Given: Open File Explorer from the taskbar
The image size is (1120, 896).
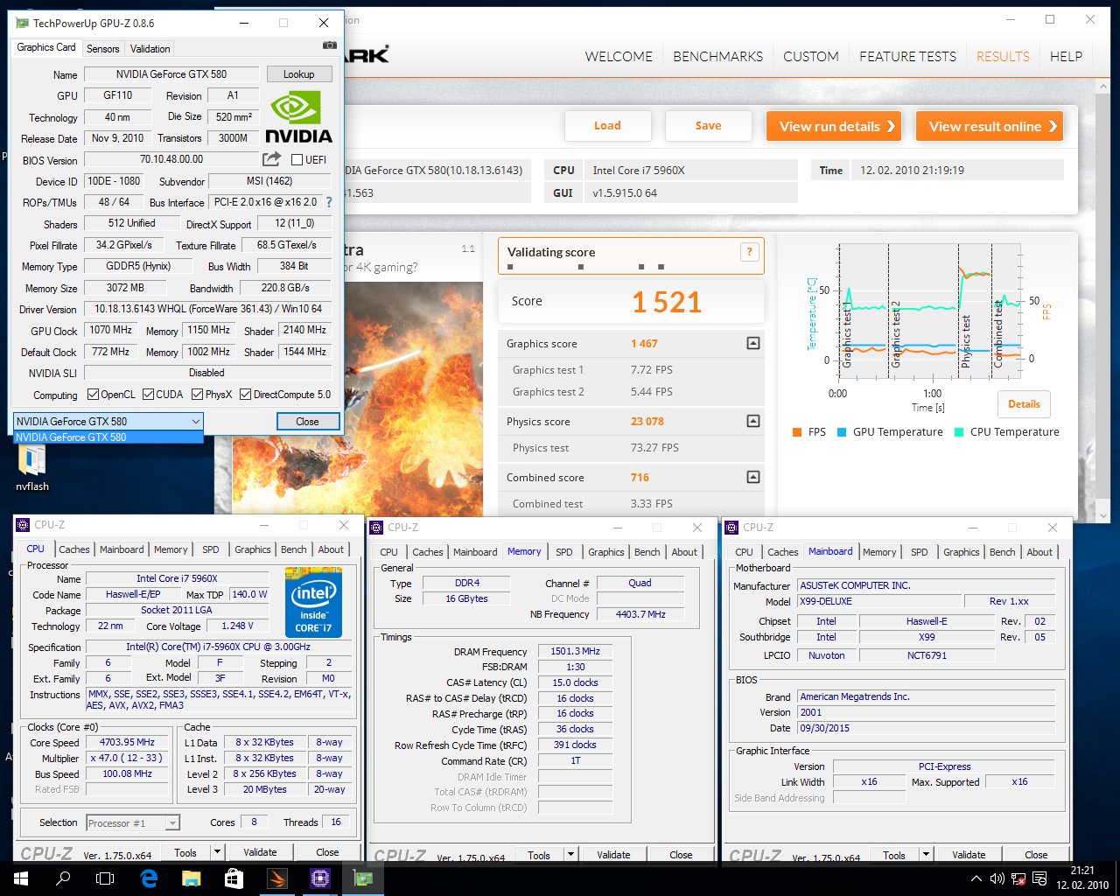Looking at the screenshot, I should 191,878.
